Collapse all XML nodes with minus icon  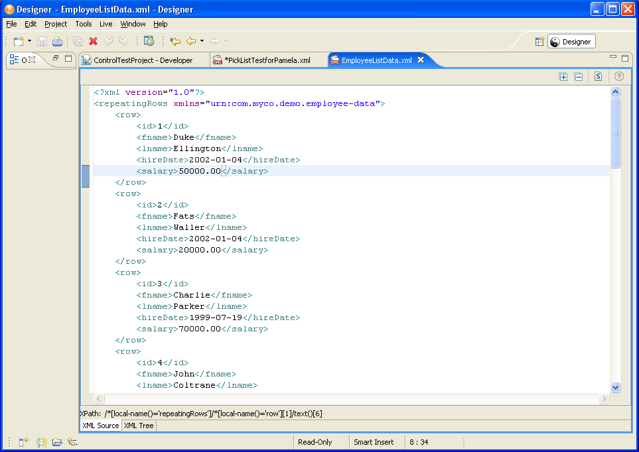(579, 77)
